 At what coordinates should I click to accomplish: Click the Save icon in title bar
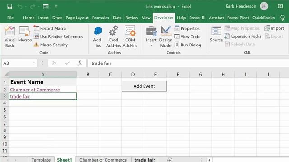(9, 7)
